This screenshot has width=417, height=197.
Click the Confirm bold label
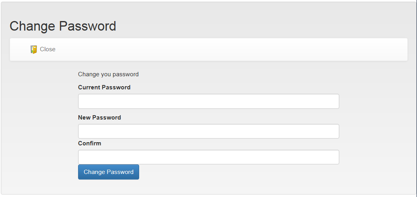coord(90,143)
